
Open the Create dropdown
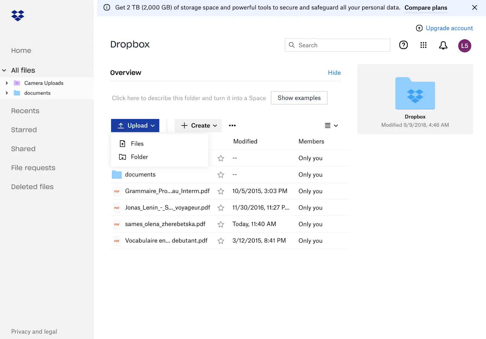pos(198,125)
